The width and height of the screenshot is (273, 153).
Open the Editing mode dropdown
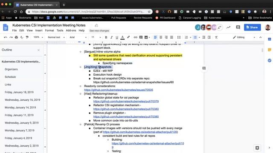(244, 37)
